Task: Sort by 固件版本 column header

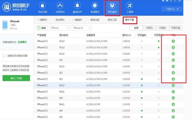Action: pos(64,35)
